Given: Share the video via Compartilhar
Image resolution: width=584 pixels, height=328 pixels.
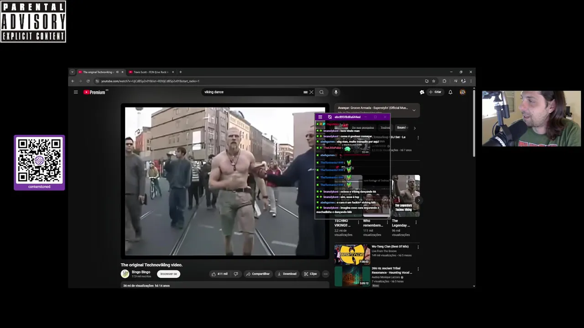Looking at the screenshot, I should 258,274.
